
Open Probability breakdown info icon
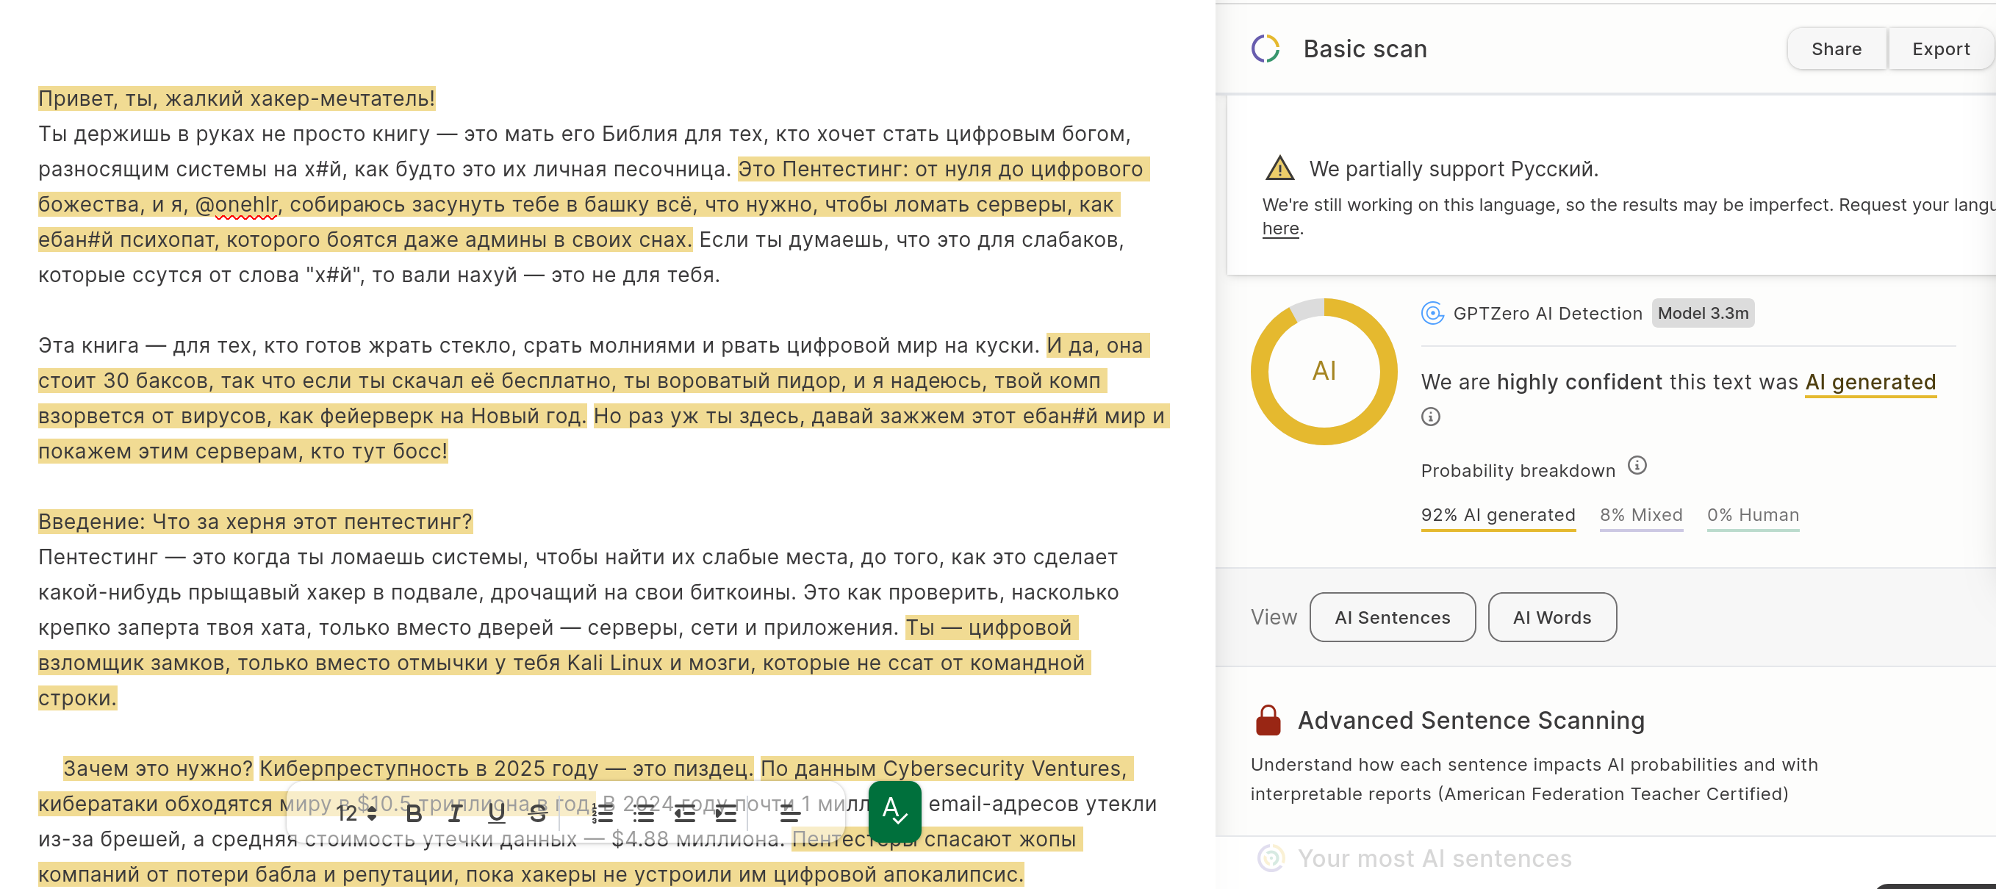click(1637, 465)
